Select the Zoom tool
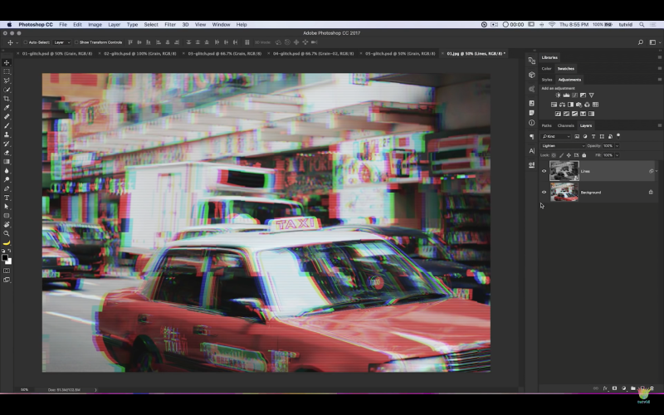Screen dimensions: 664x415 coord(7,234)
